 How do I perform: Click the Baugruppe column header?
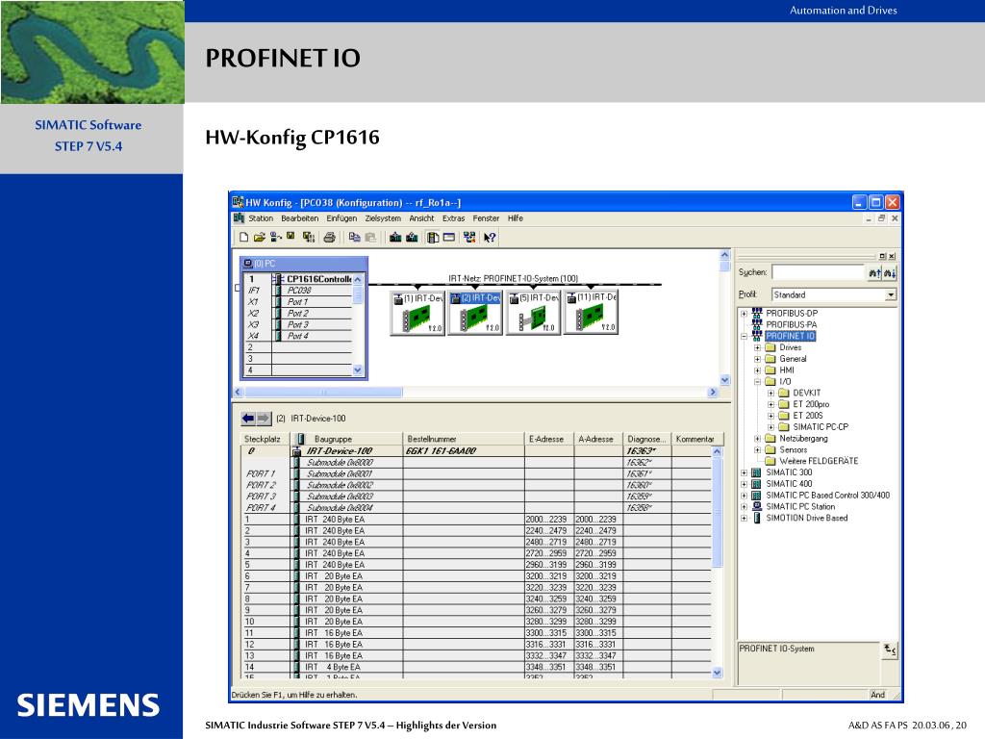click(x=346, y=439)
